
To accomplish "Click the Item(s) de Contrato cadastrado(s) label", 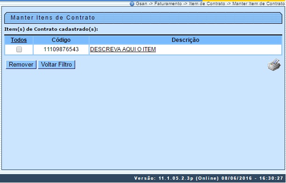I will click(51, 29).
